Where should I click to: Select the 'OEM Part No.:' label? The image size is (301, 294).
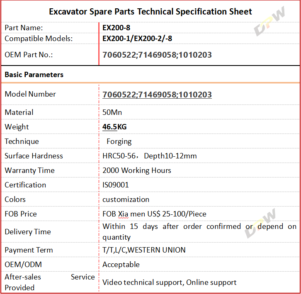(x=29, y=55)
